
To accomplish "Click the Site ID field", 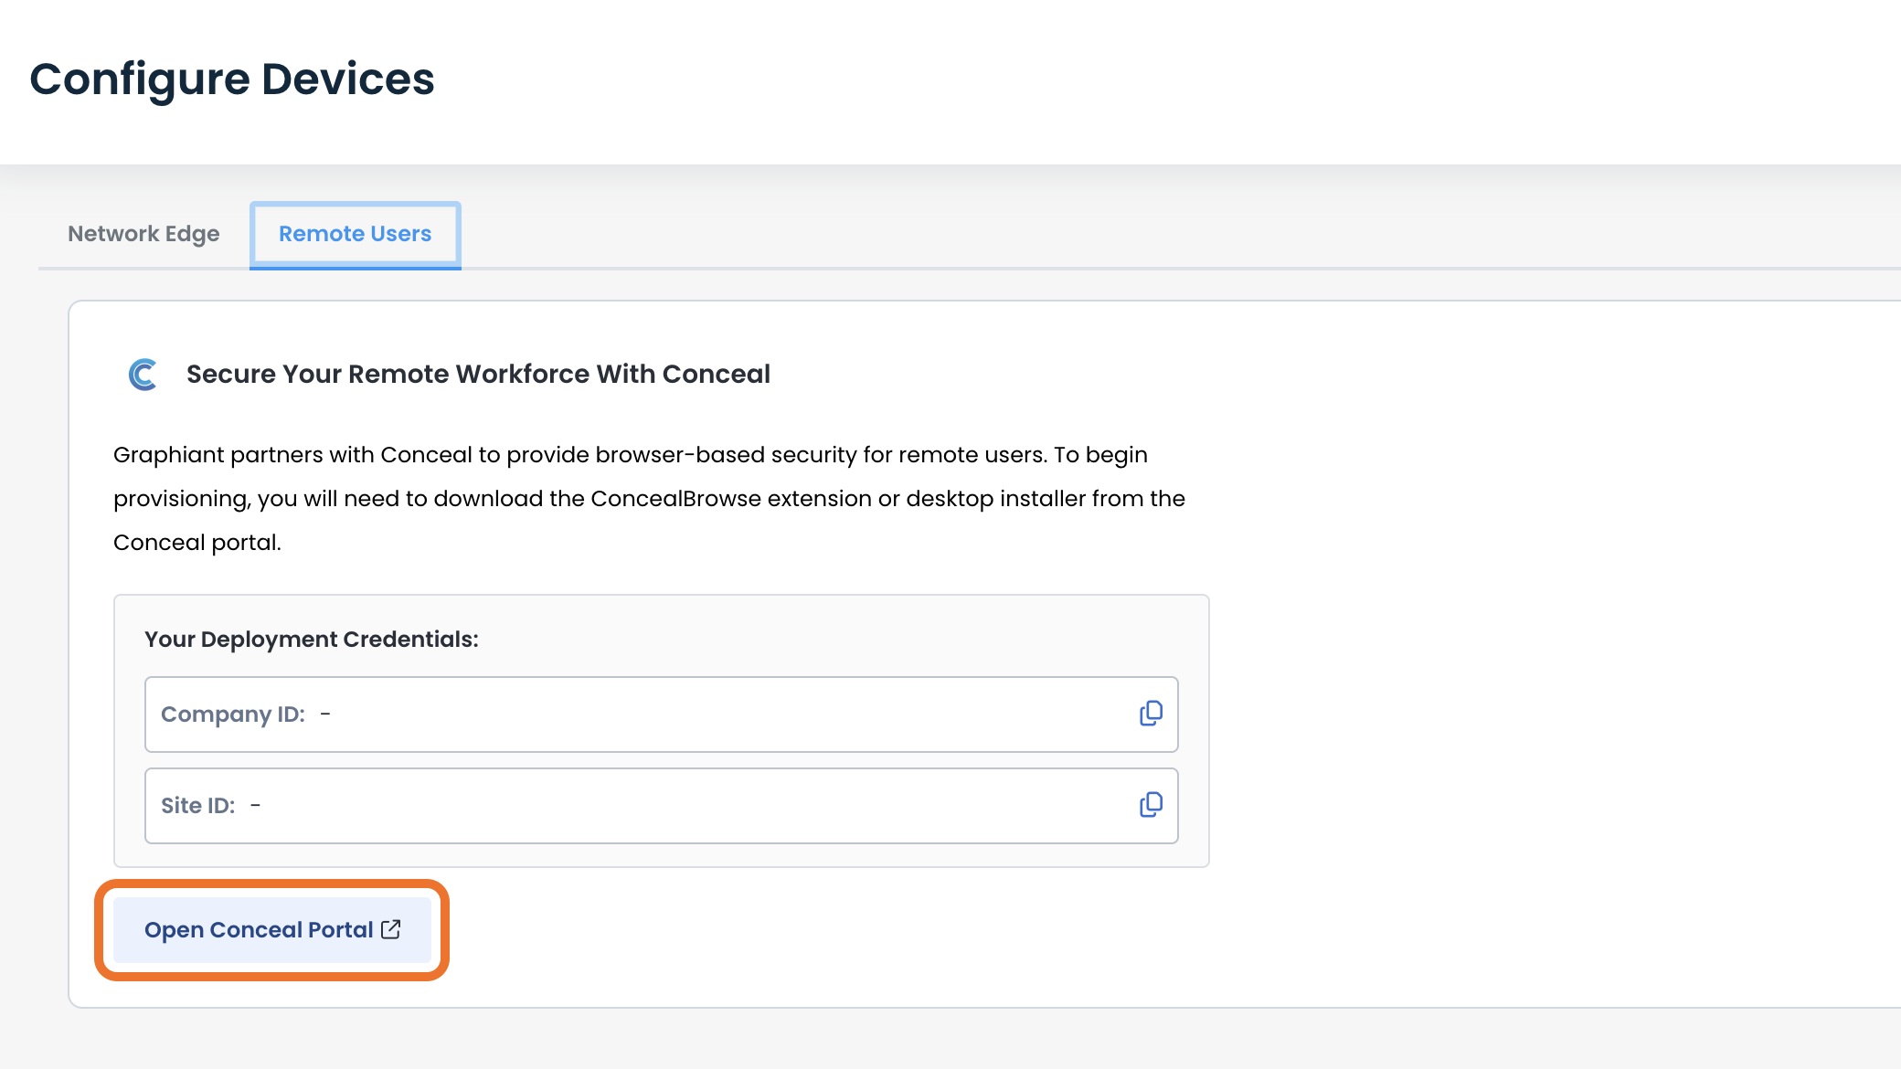I will click(x=661, y=806).
